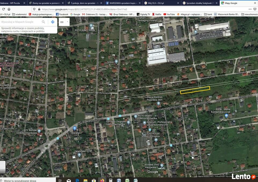Click the LIGHTHOUSE School of English pin

click(x=156, y=140)
